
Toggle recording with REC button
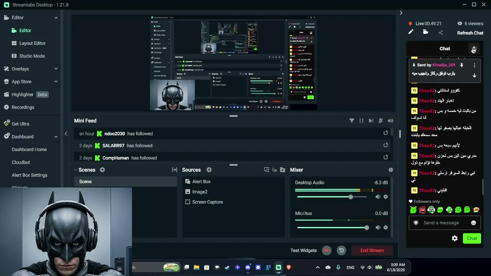(x=326, y=250)
